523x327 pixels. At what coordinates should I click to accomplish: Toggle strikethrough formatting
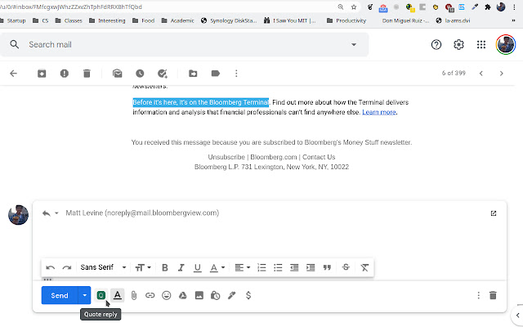[x=346, y=267]
